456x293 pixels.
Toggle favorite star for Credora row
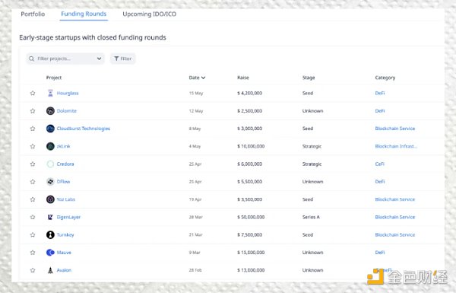tap(33, 164)
